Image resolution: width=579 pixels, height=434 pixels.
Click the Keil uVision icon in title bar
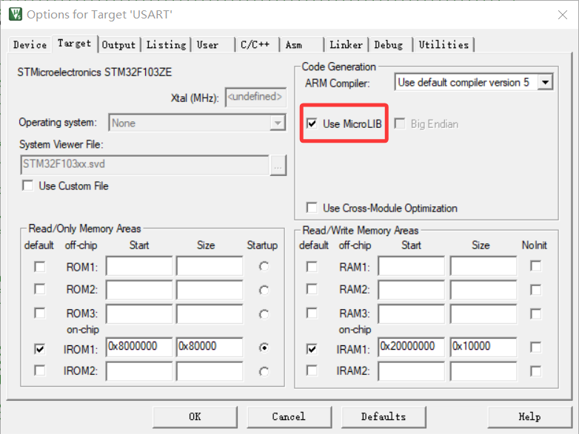click(16, 14)
